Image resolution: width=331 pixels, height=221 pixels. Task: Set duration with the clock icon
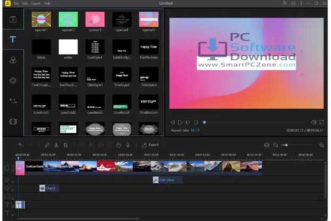pos(119,145)
